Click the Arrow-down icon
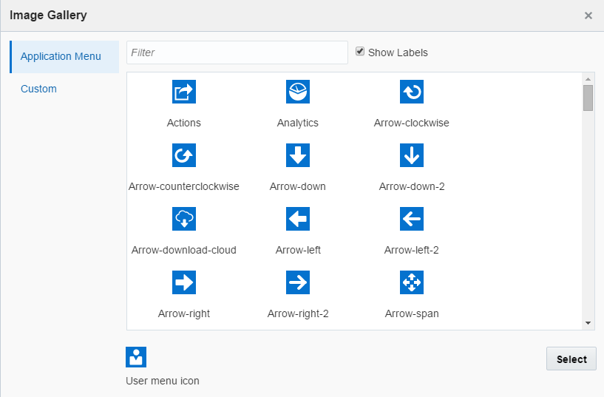 pyautogui.click(x=298, y=155)
